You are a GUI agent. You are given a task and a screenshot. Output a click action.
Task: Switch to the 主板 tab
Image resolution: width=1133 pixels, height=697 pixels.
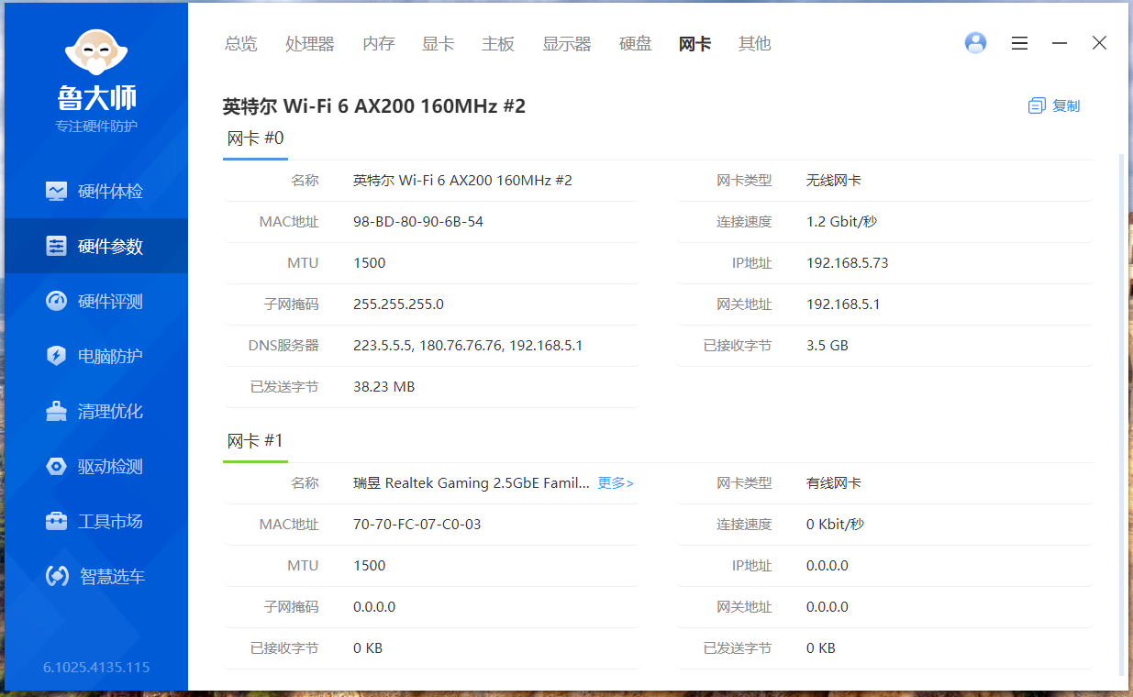click(498, 43)
